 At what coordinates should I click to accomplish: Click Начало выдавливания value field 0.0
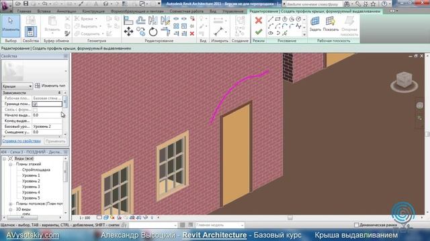coord(47,115)
